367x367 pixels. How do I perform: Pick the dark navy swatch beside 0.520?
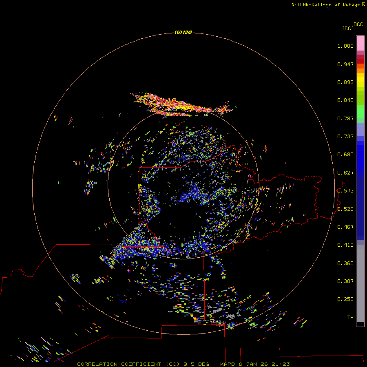pos(360,208)
